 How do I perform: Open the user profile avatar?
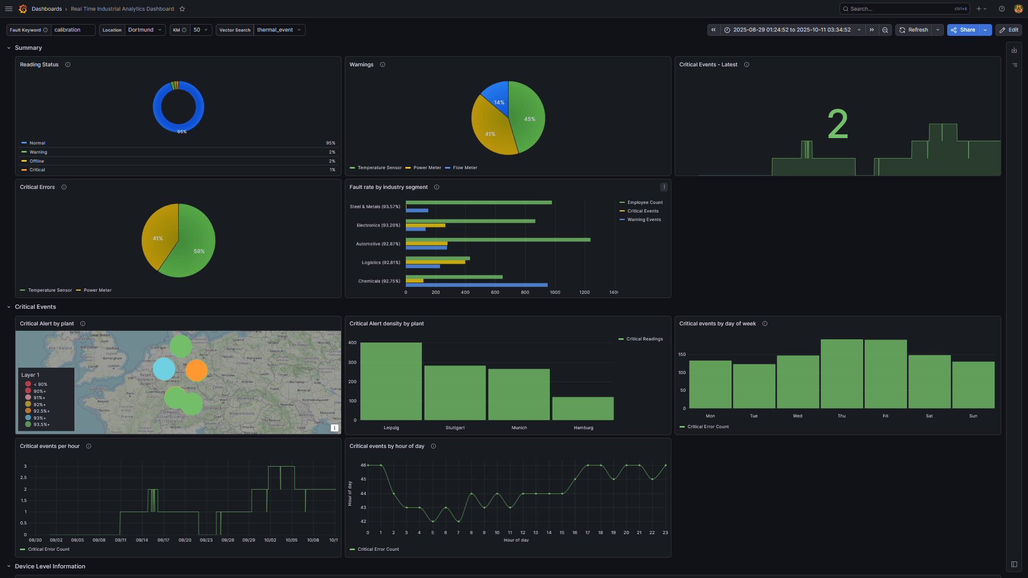(1018, 9)
